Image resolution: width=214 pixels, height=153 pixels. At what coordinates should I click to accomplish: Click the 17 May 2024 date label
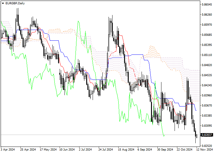tap(48, 150)
